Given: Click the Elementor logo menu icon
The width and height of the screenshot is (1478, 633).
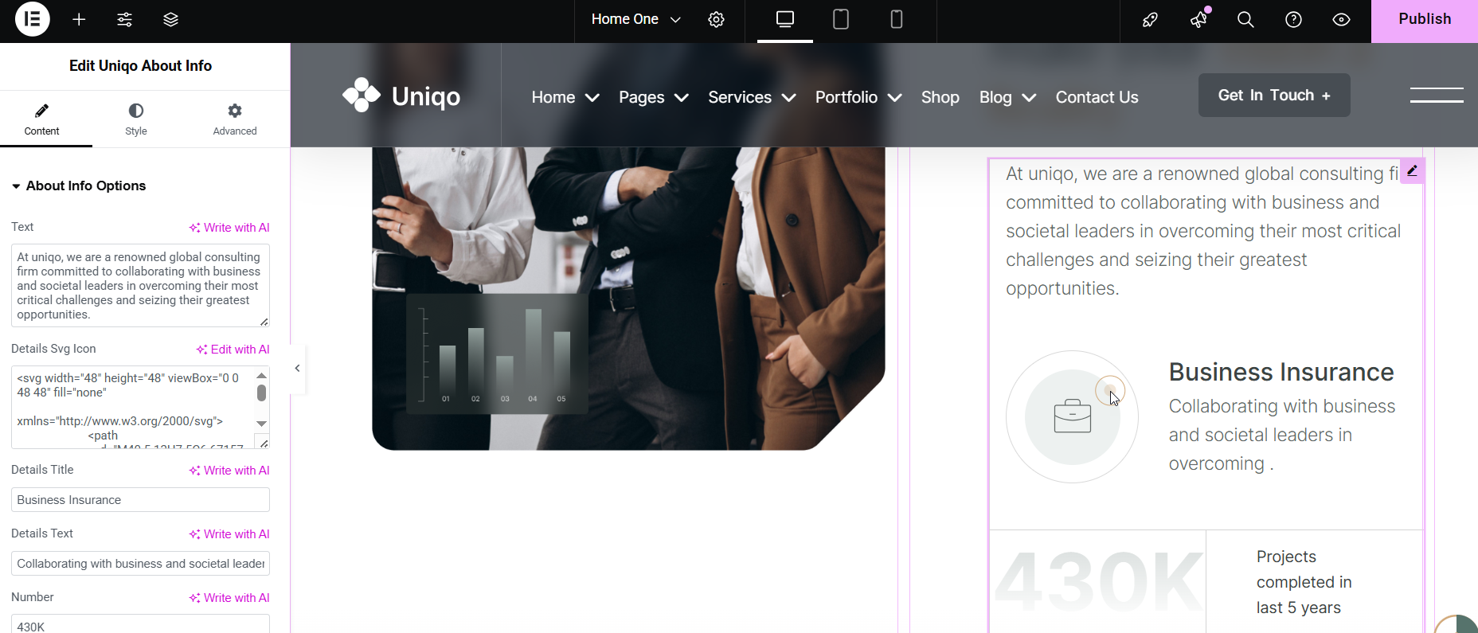Looking at the screenshot, I should pos(33,20).
